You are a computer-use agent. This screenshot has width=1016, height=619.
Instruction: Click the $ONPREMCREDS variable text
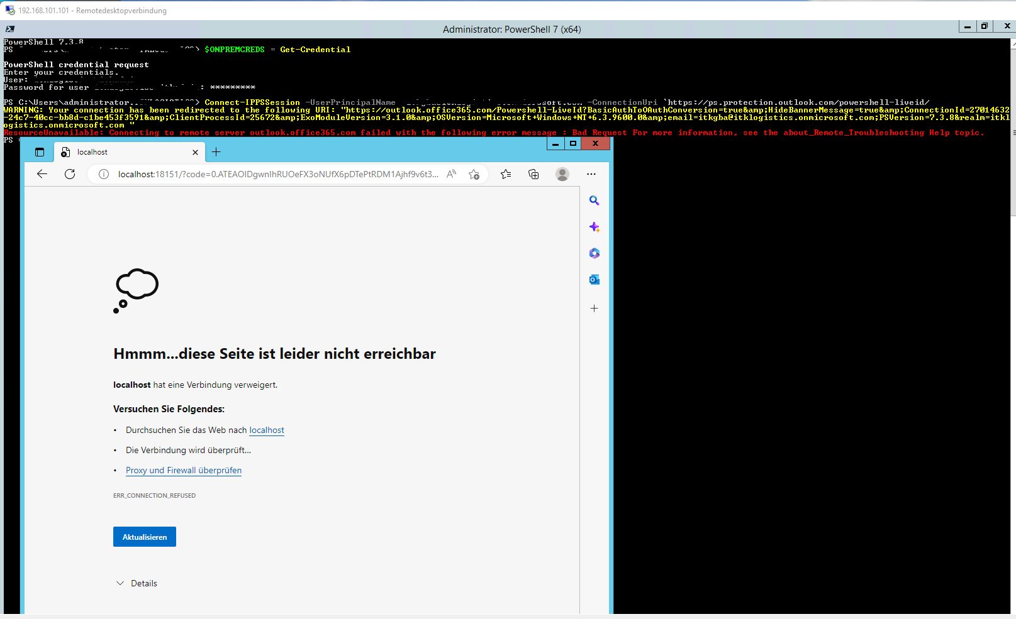pos(235,50)
